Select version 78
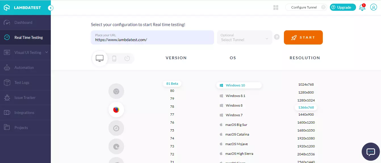The width and height of the screenshot is (381, 163). tap(172, 107)
